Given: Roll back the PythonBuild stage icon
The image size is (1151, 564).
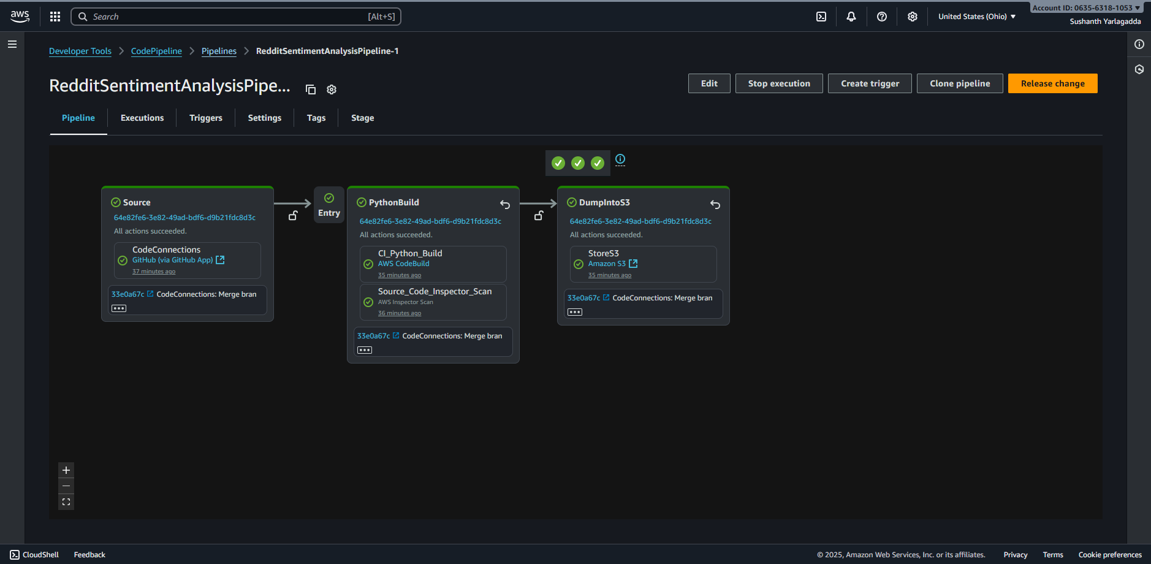Looking at the screenshot, I should [x=505, y=204].
